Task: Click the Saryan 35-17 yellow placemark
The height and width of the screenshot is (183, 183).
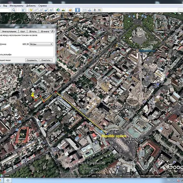Action: point(33,95)
